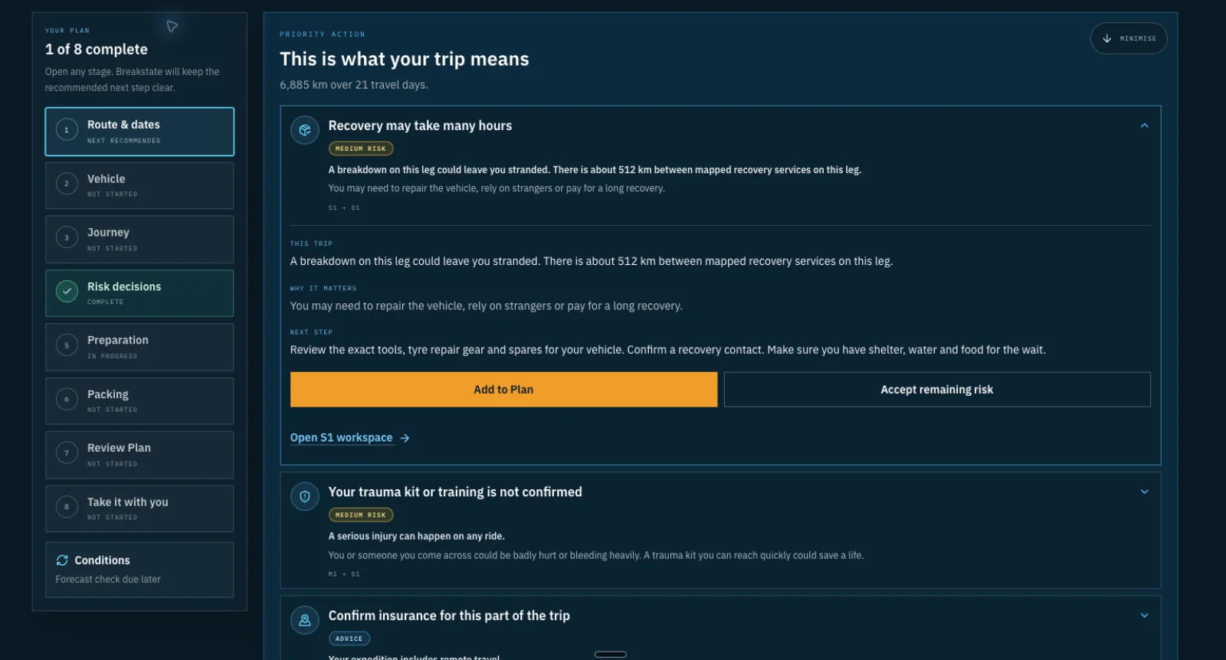Collapse the Recovery may take many hours card
Viewport: 1226px width, 660px height.
1144,126
